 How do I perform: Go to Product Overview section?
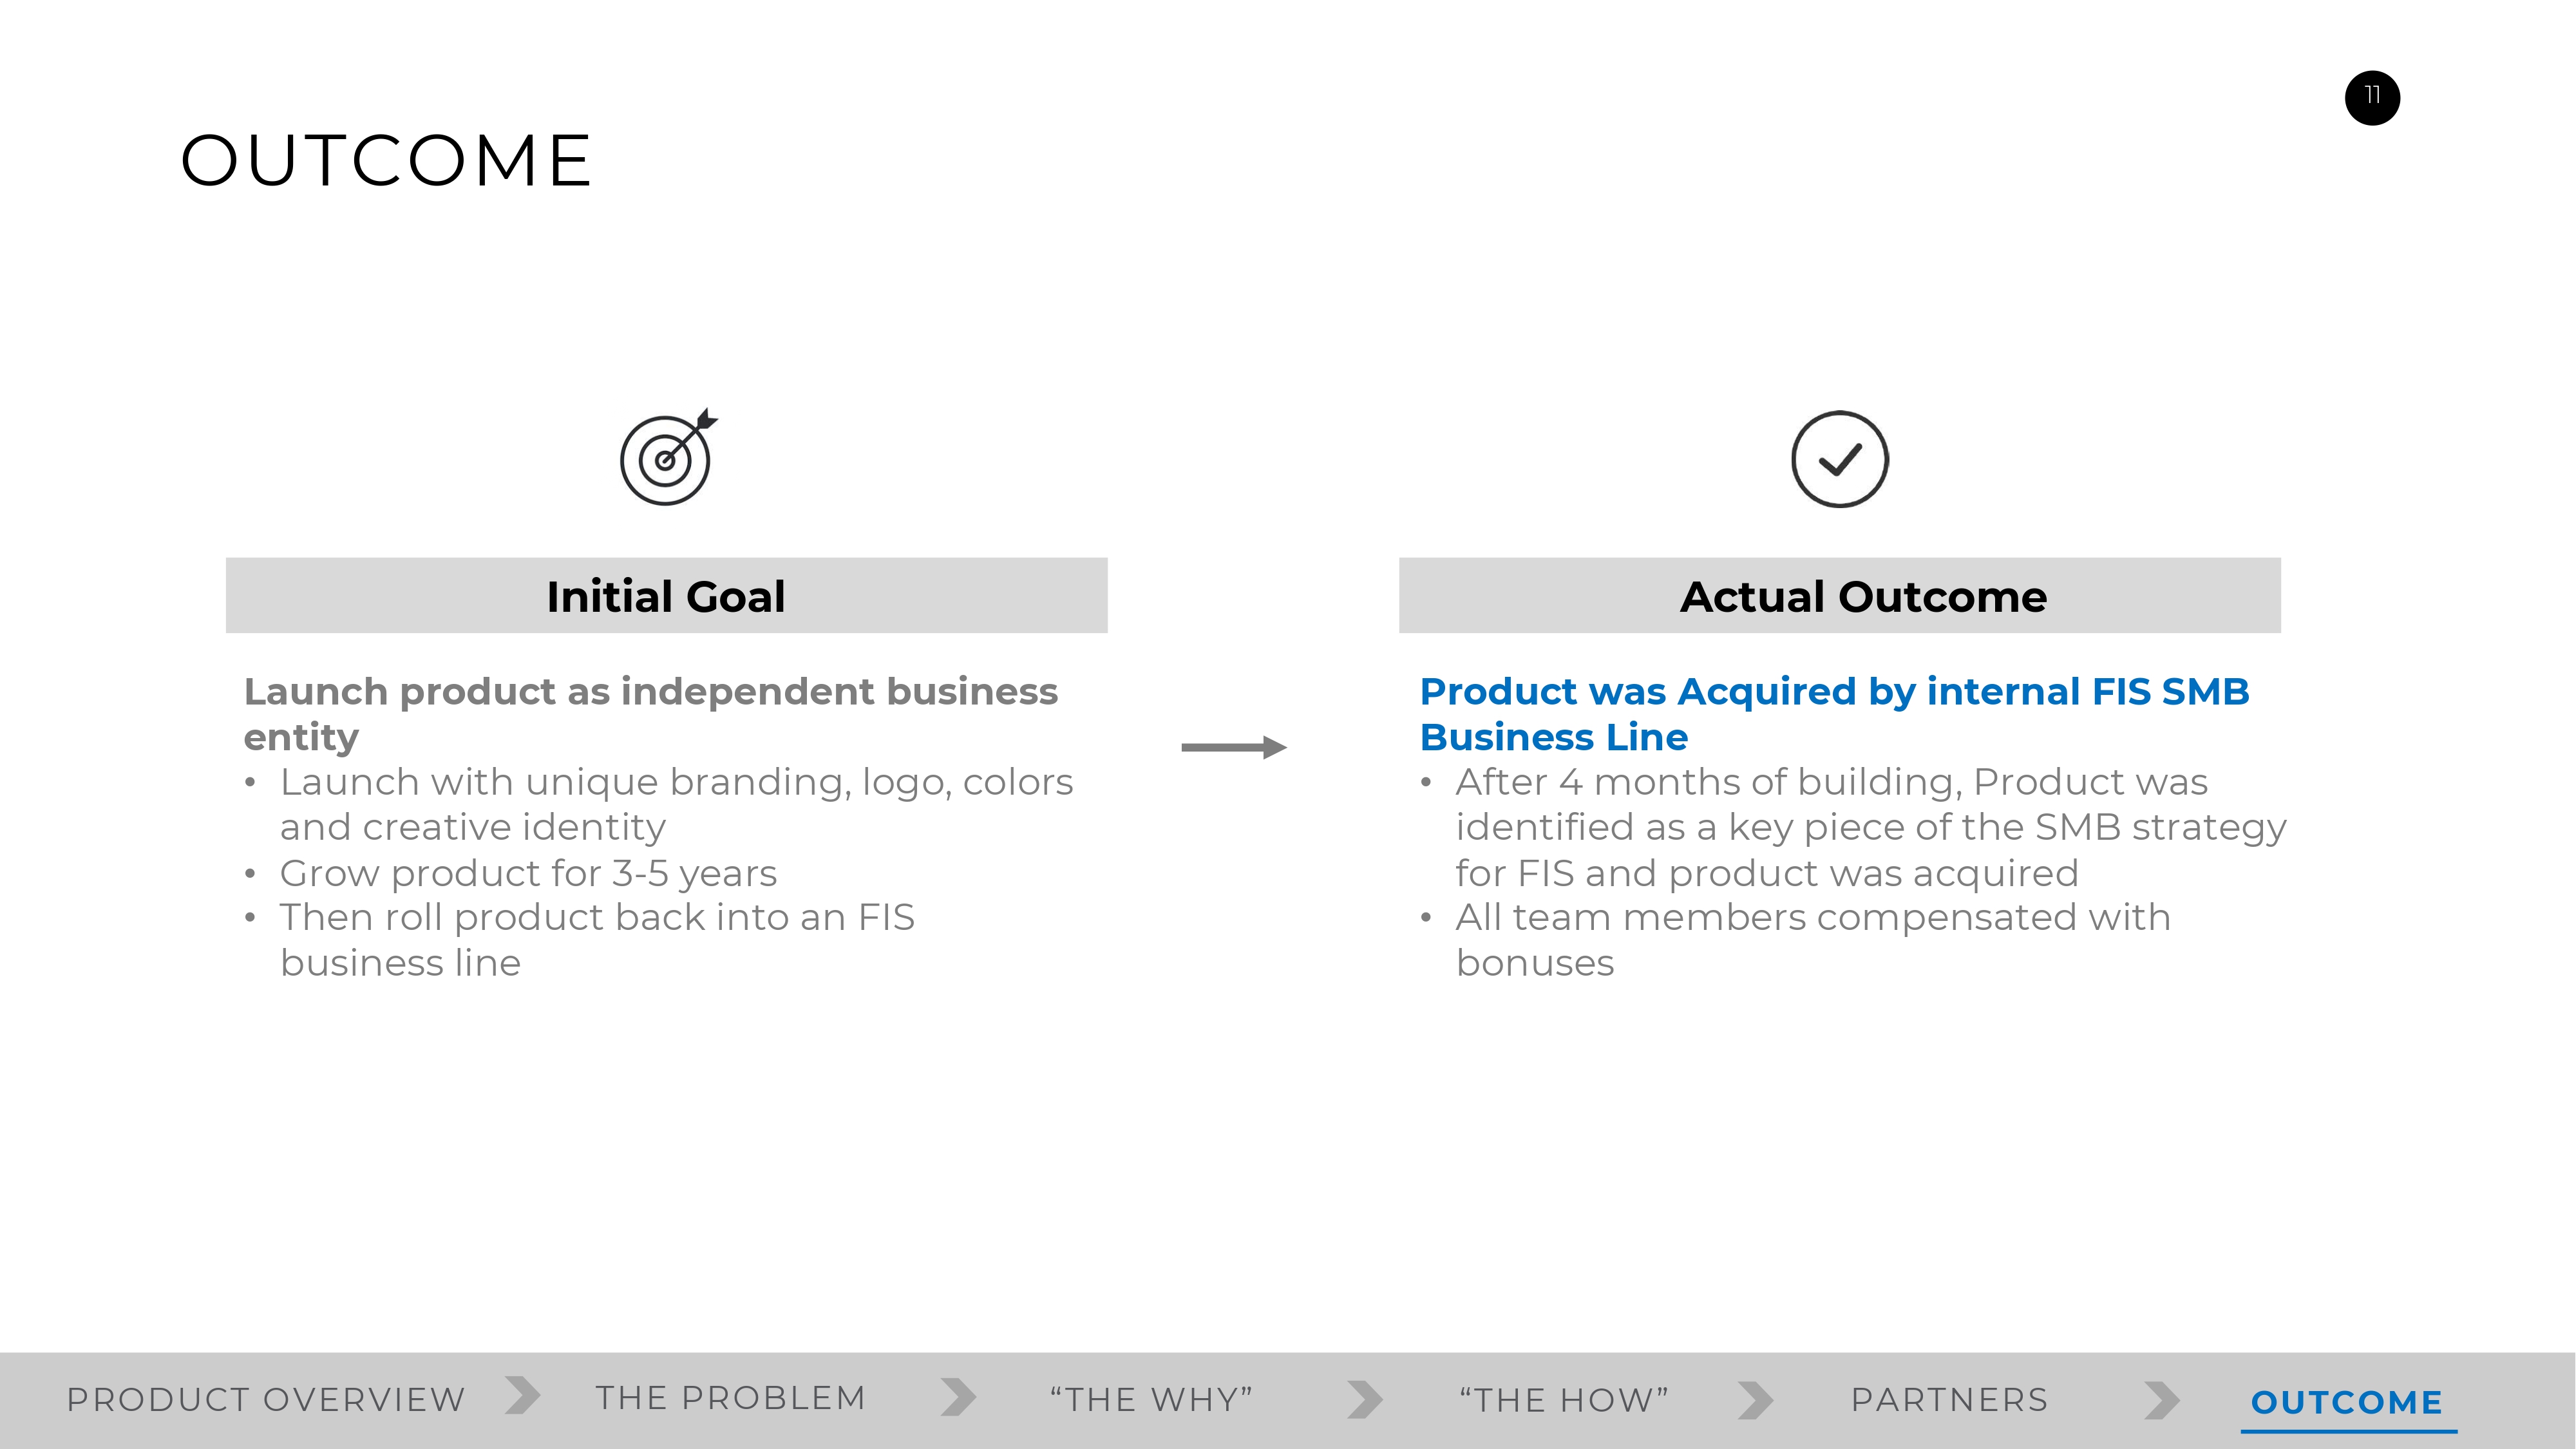click(x=266, y=1400)
